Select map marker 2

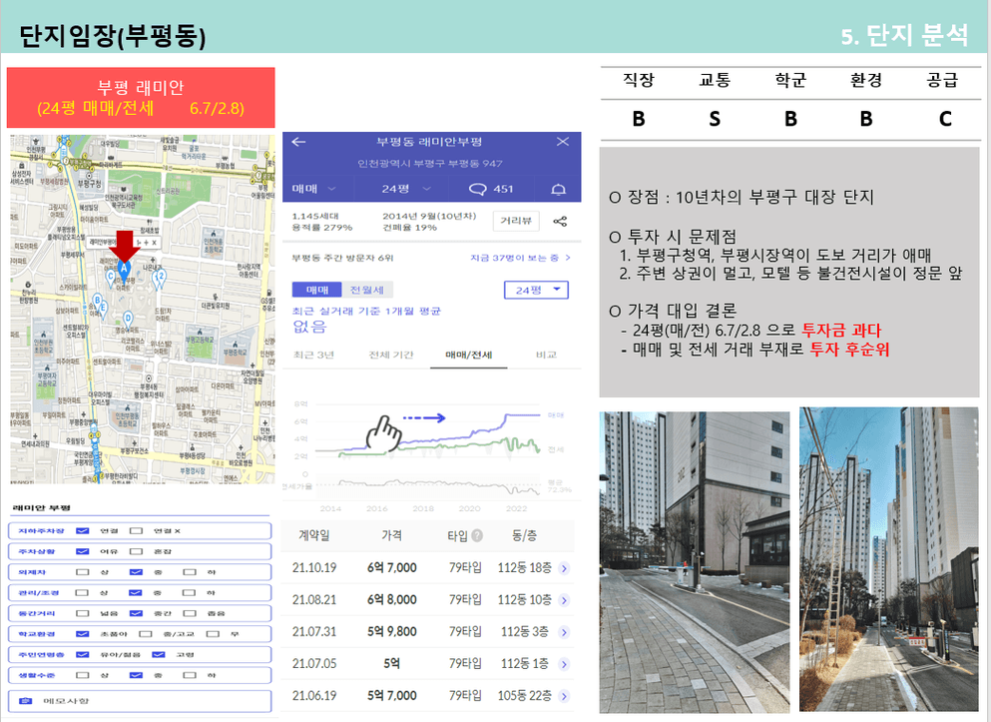pos(160,279)
